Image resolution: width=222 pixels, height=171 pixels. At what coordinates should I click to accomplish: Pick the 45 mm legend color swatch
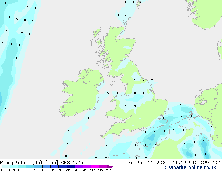103,166
